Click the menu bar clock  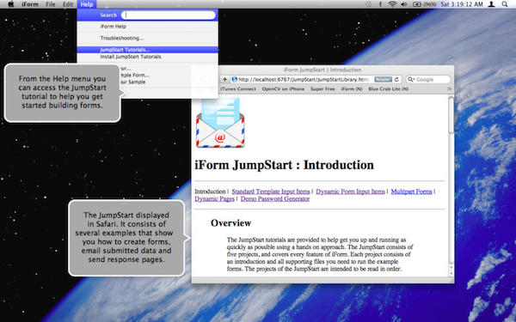tap(462, 4)
